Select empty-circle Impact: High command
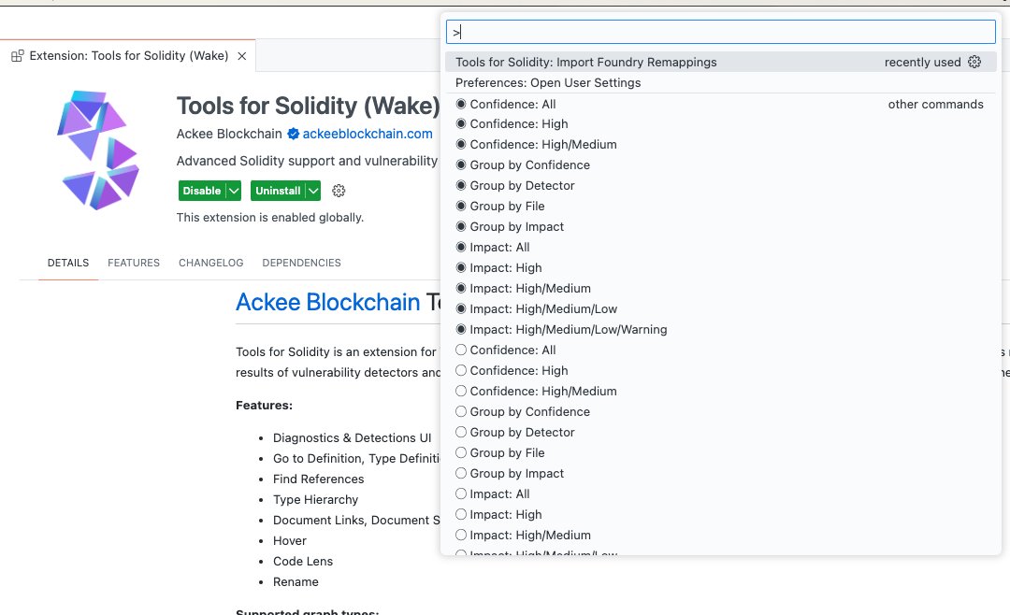Screen dimensions: 1010x615 pyautogui.click(x=721, y=515)
